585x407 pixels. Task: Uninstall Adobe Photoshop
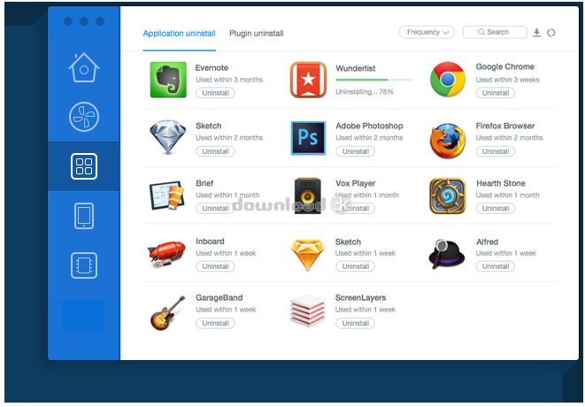(x=356, y=151)
